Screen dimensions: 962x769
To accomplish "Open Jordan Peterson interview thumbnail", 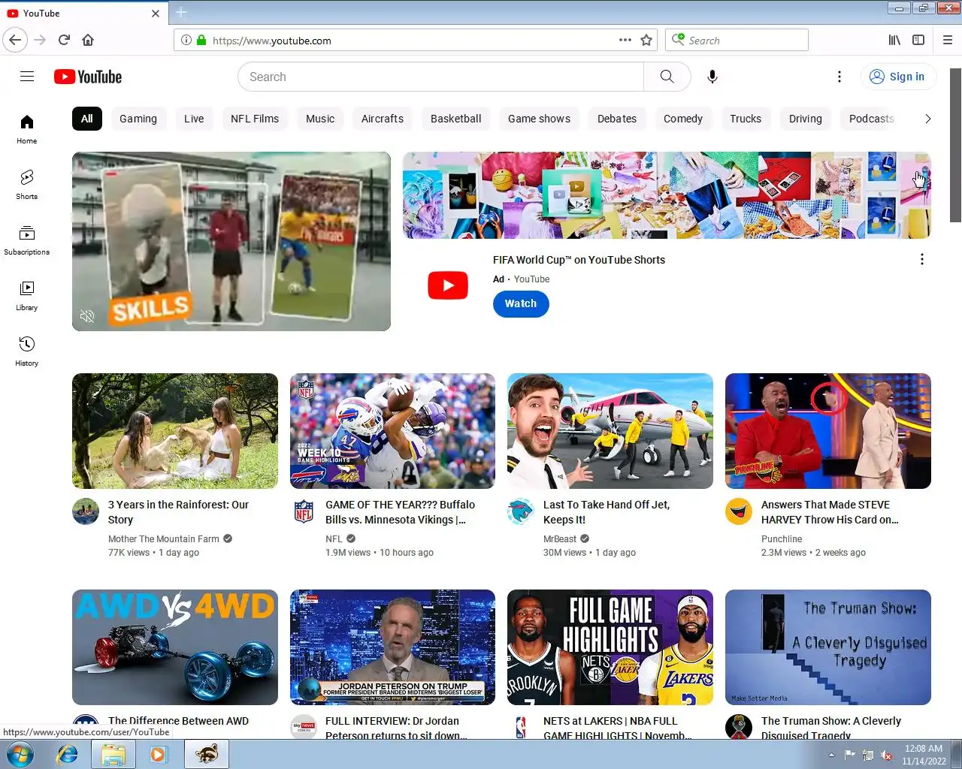I will point(392,647).
